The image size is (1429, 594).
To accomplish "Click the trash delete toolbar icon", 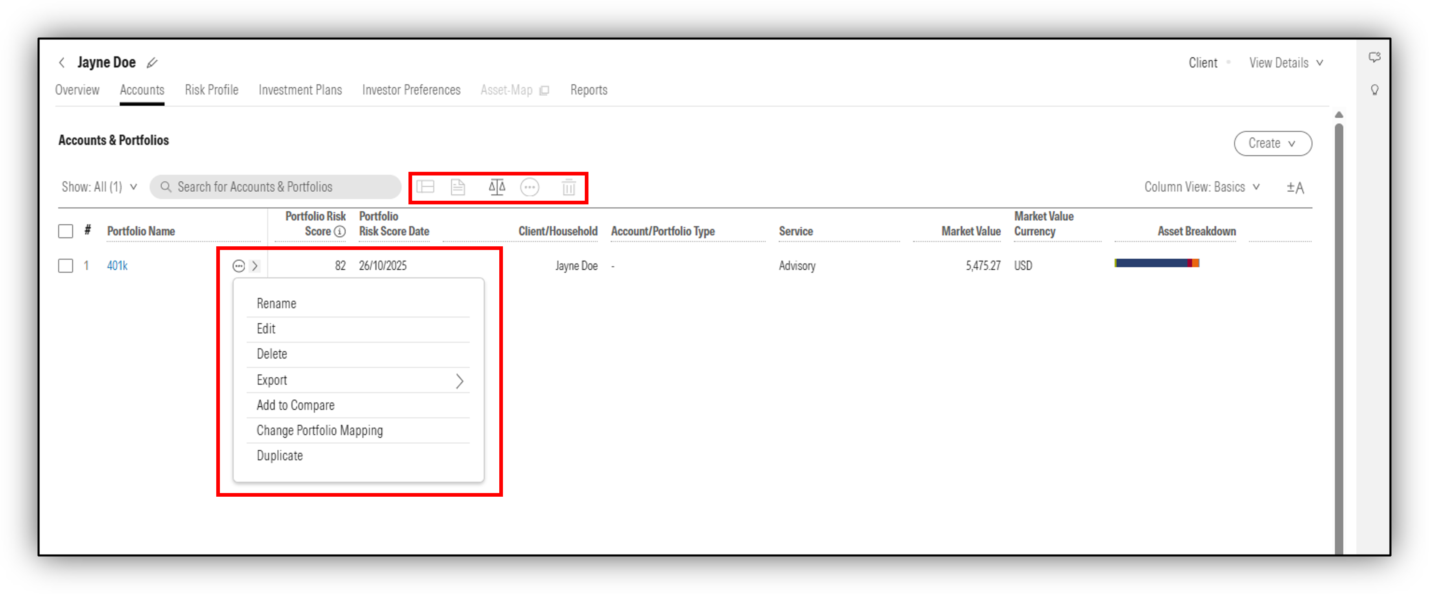I will coord(569,187).
